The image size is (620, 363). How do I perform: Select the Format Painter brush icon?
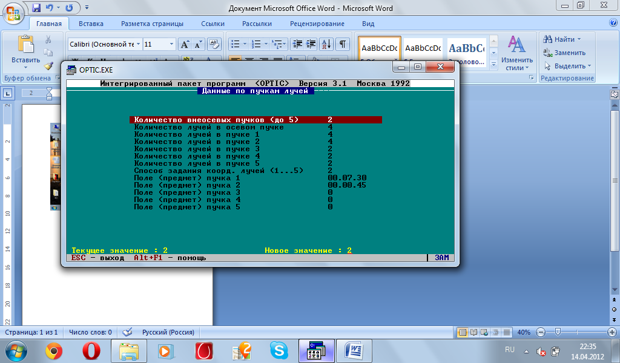pyautogui.click(x=48, y=65)
